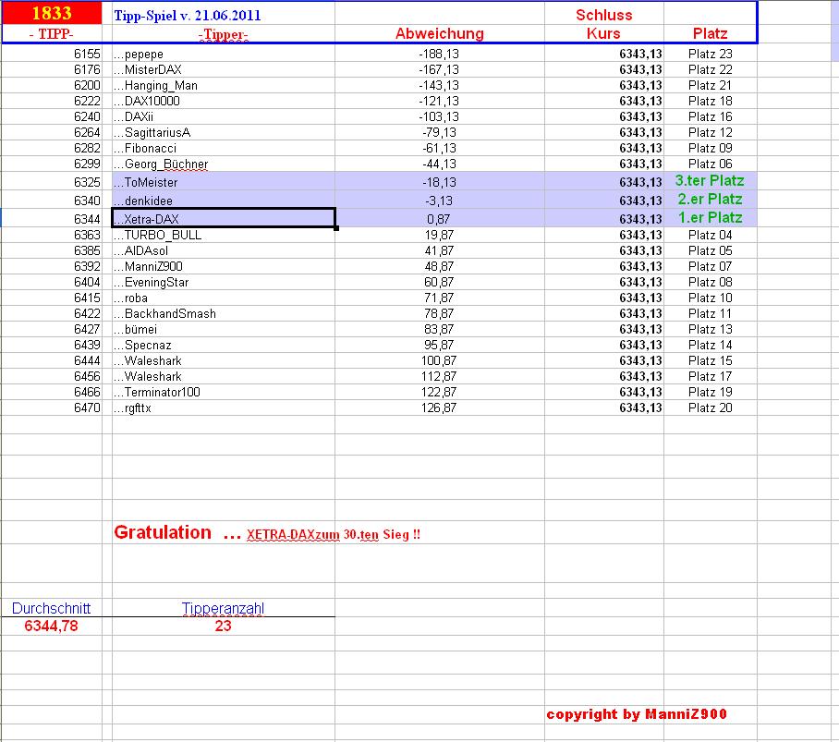Viewport: 839px width, 742px height.
Task: Select tip value 6155
Action: pos(52,54)
